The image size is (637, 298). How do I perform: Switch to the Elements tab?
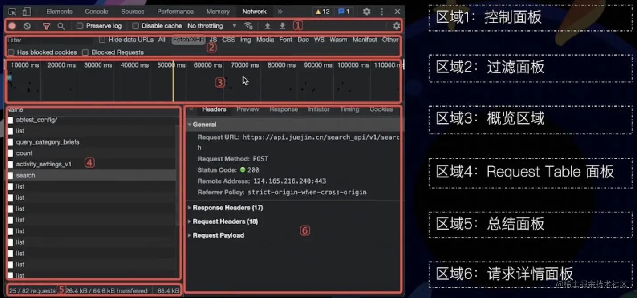click(x=59, y=12)
